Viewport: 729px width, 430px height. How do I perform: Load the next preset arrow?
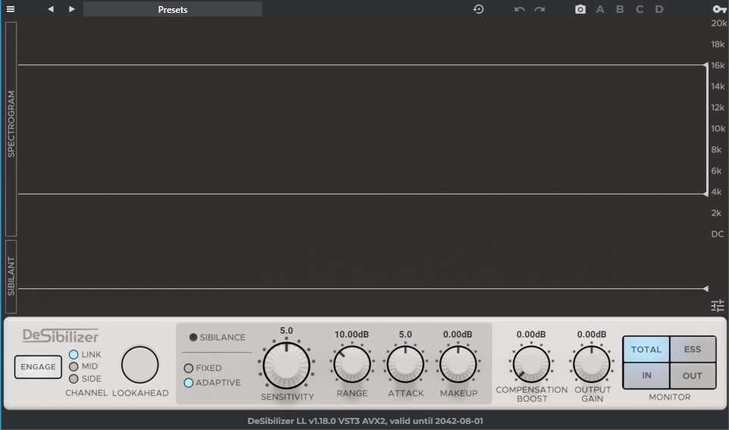point(71,9)
